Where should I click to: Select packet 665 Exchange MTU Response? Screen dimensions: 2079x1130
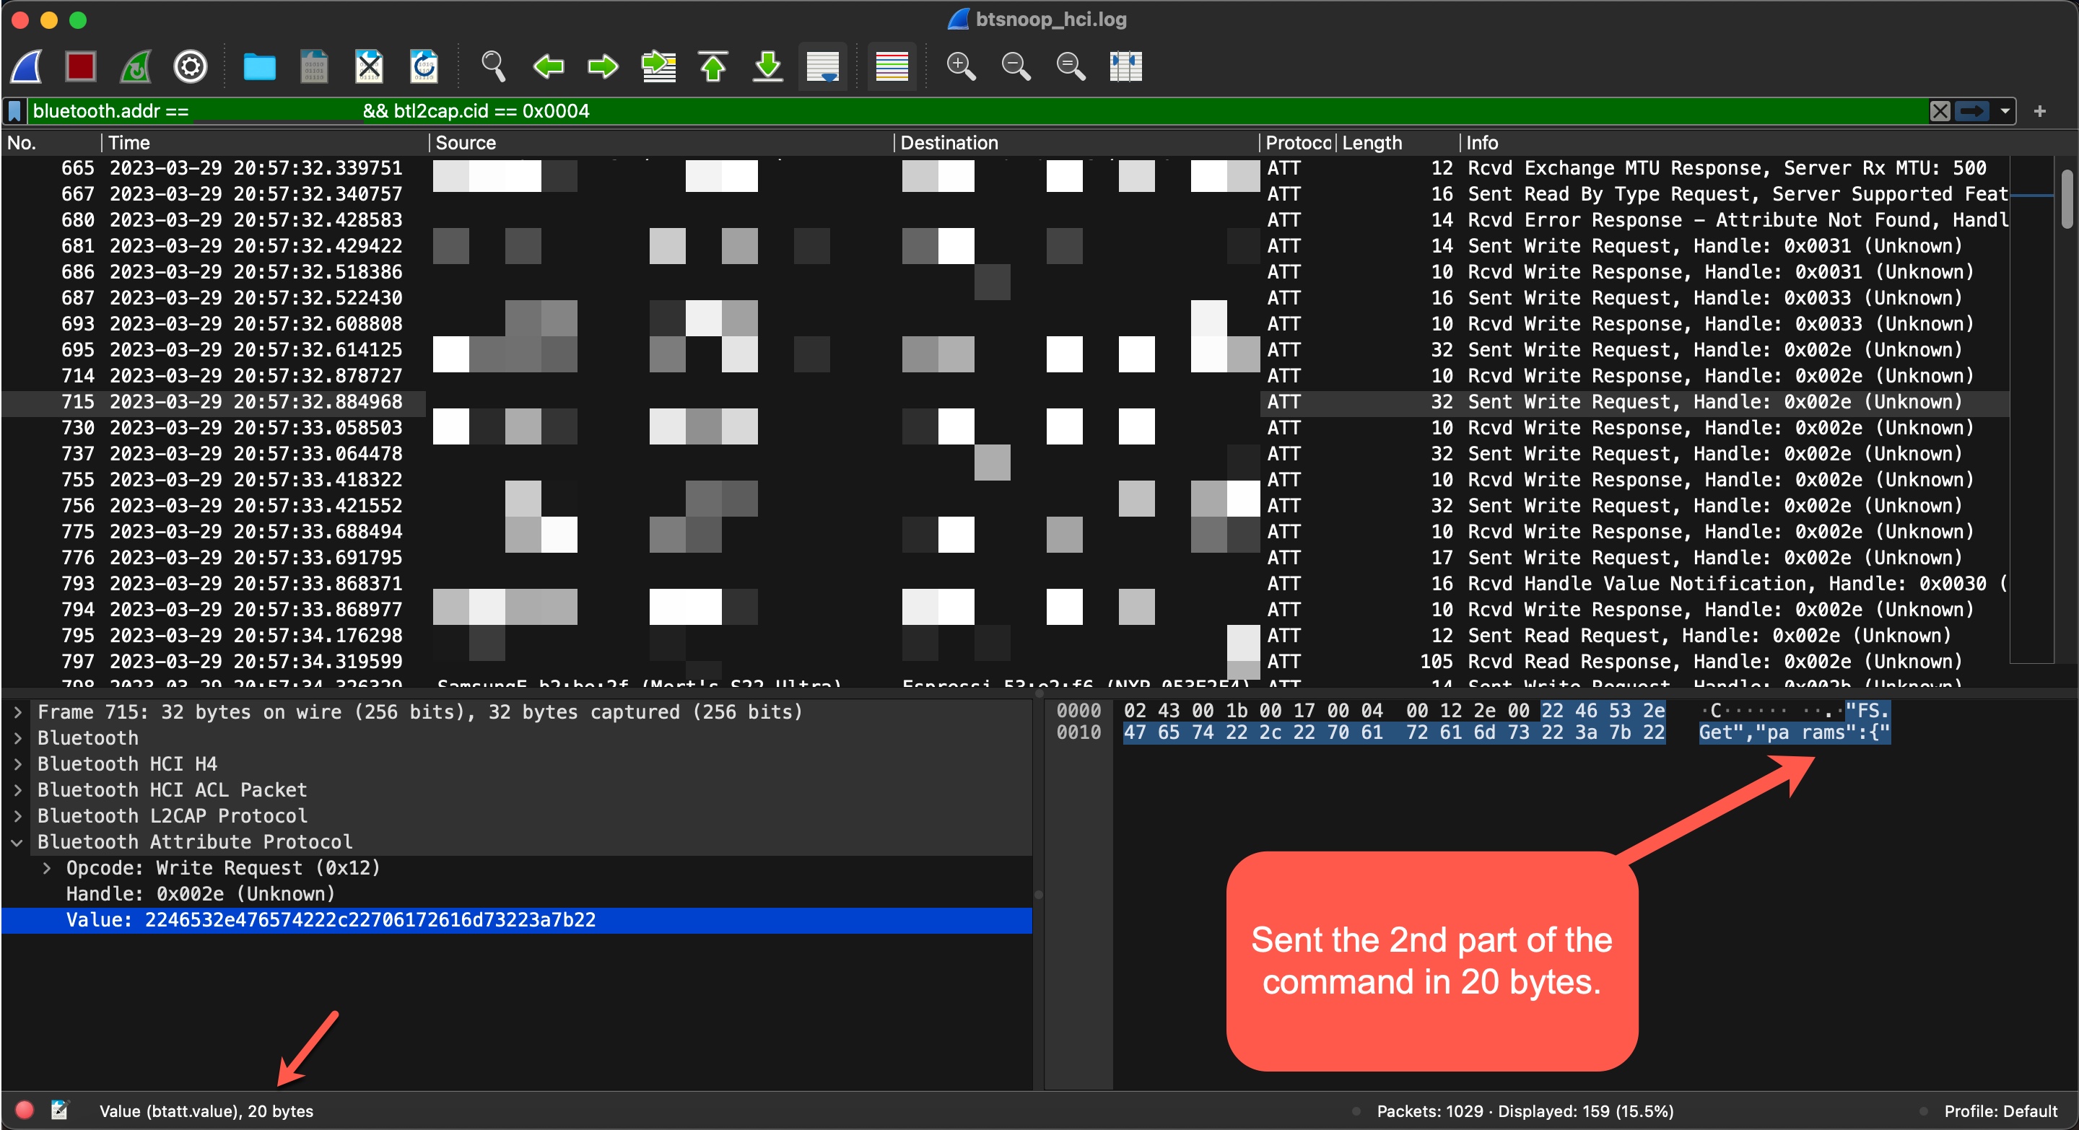click(x=1006, y=169)
